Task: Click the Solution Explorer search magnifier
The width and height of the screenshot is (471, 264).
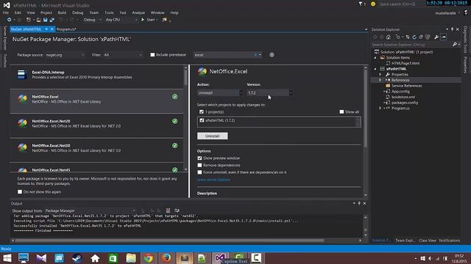Action: [455, 45]
